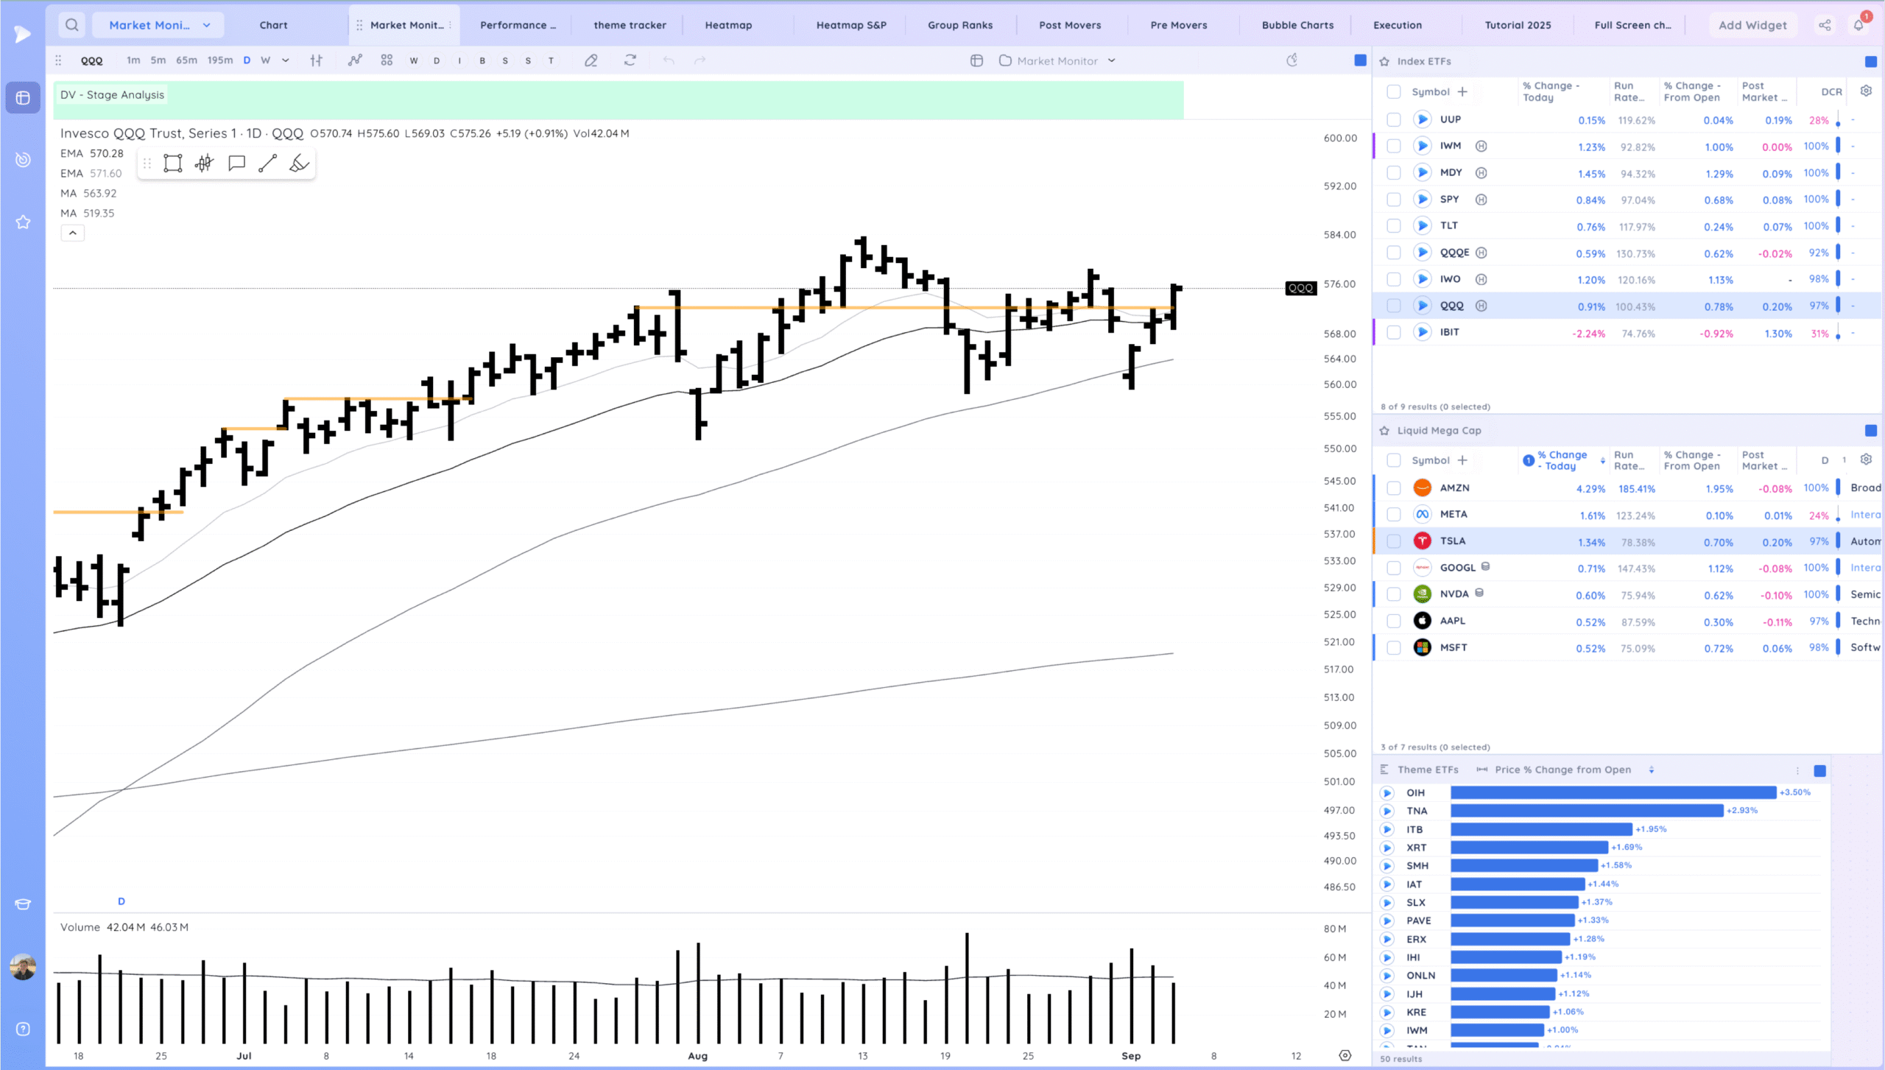Image resolution: width=1885 pixels, height=1070 pixels.
Task: Switch to the Heatmap S&P tab
Action: pyautogui.click(x=851, y=25)
